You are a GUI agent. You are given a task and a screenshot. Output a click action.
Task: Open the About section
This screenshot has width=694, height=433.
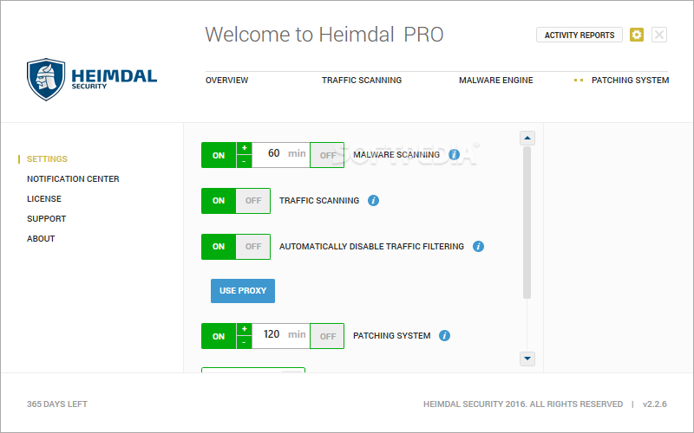(41, 239)
